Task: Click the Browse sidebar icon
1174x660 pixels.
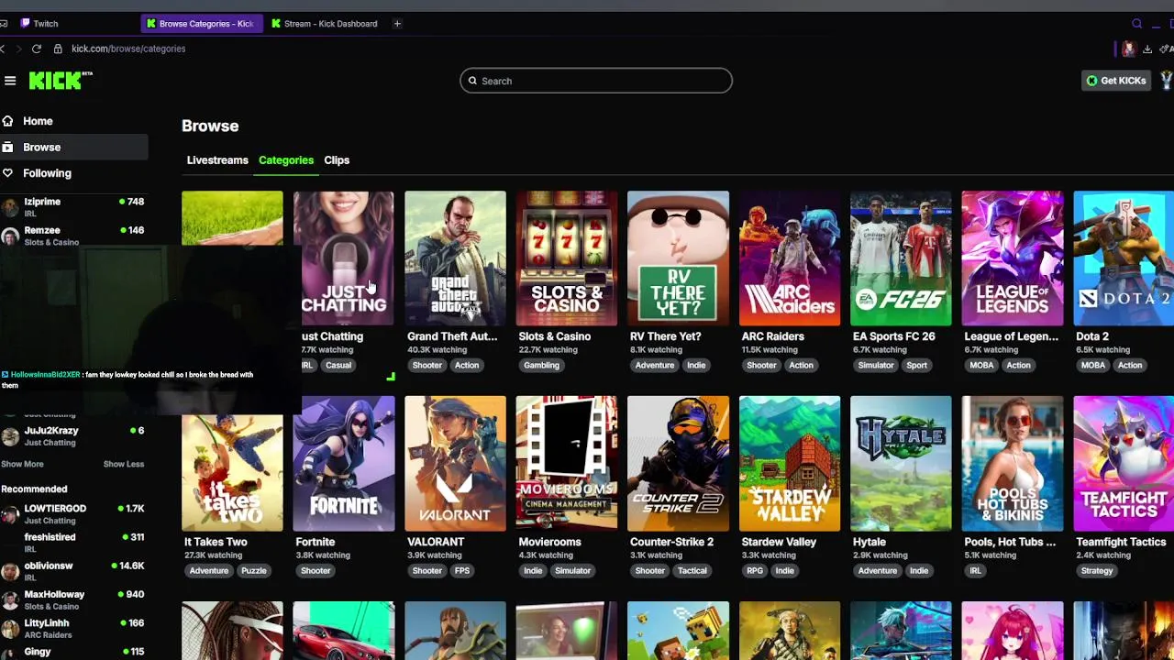Action: click(x=7, y=147)
